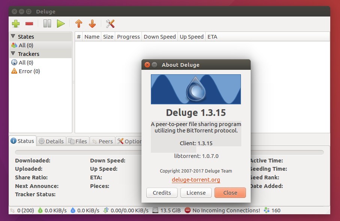
Task: Click the "ETA:" label in Status tab
Action: pyautogui.click(x=96, y=177)
